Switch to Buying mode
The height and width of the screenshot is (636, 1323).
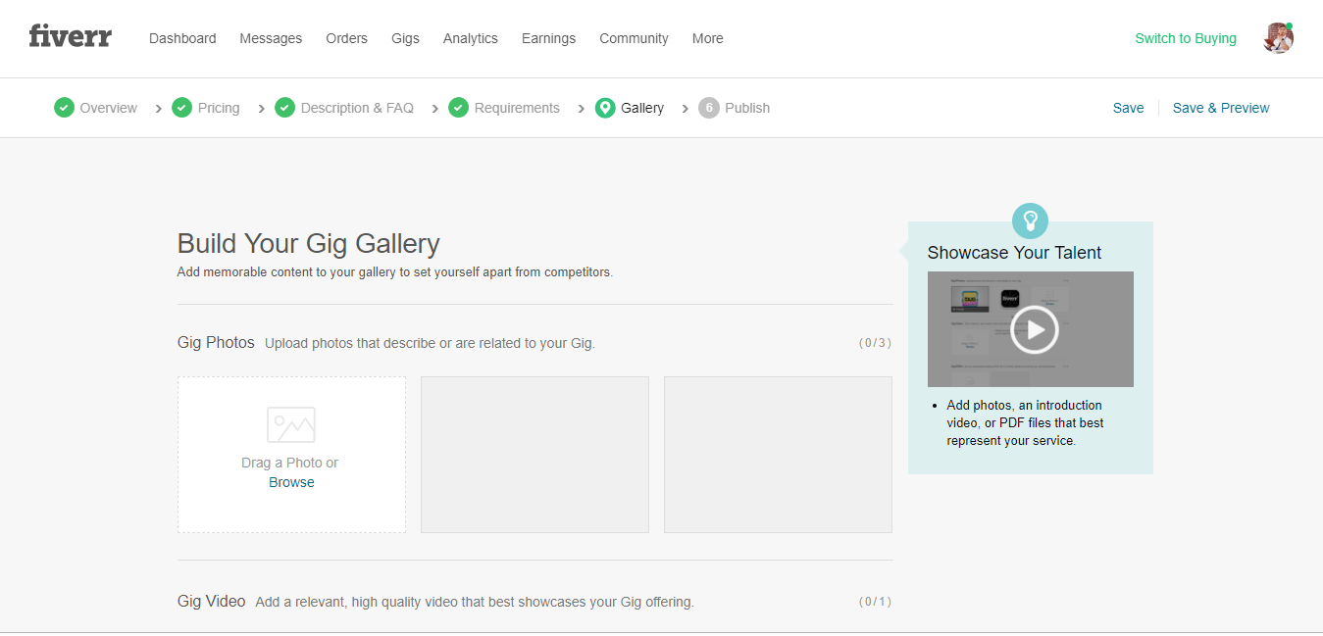tap(1186, 38)
